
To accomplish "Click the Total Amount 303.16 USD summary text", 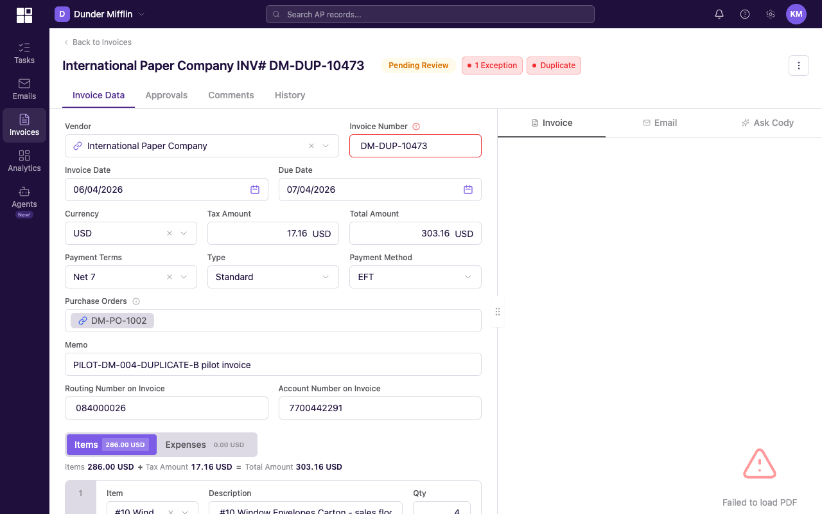I will [293, 467].
